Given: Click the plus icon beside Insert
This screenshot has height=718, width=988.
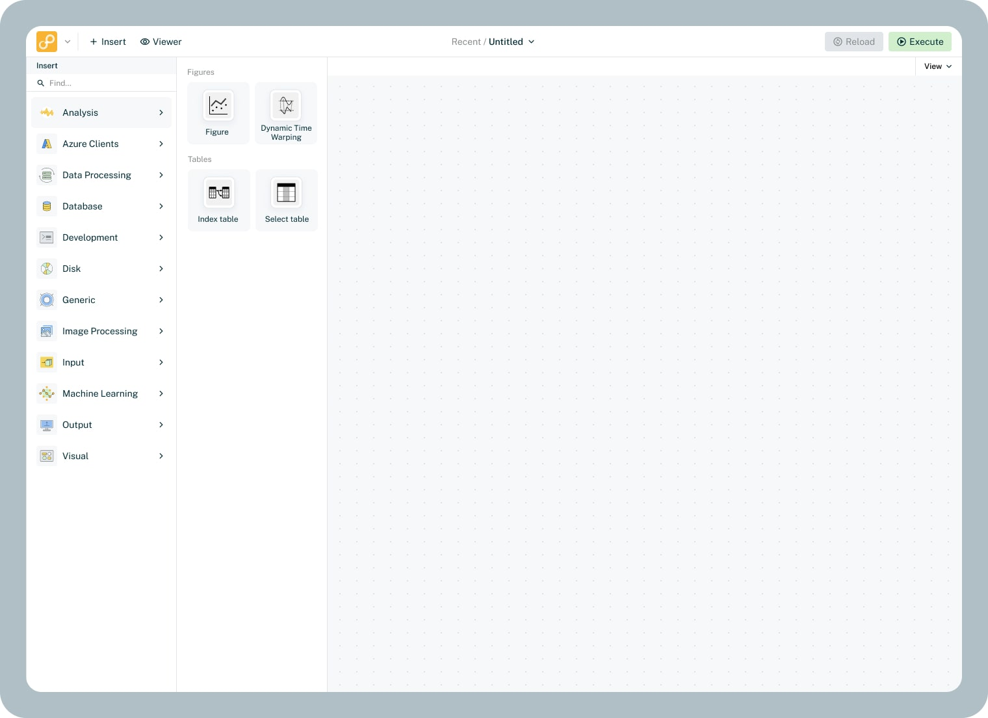Looking at the screenshot, I should point(94,42).
